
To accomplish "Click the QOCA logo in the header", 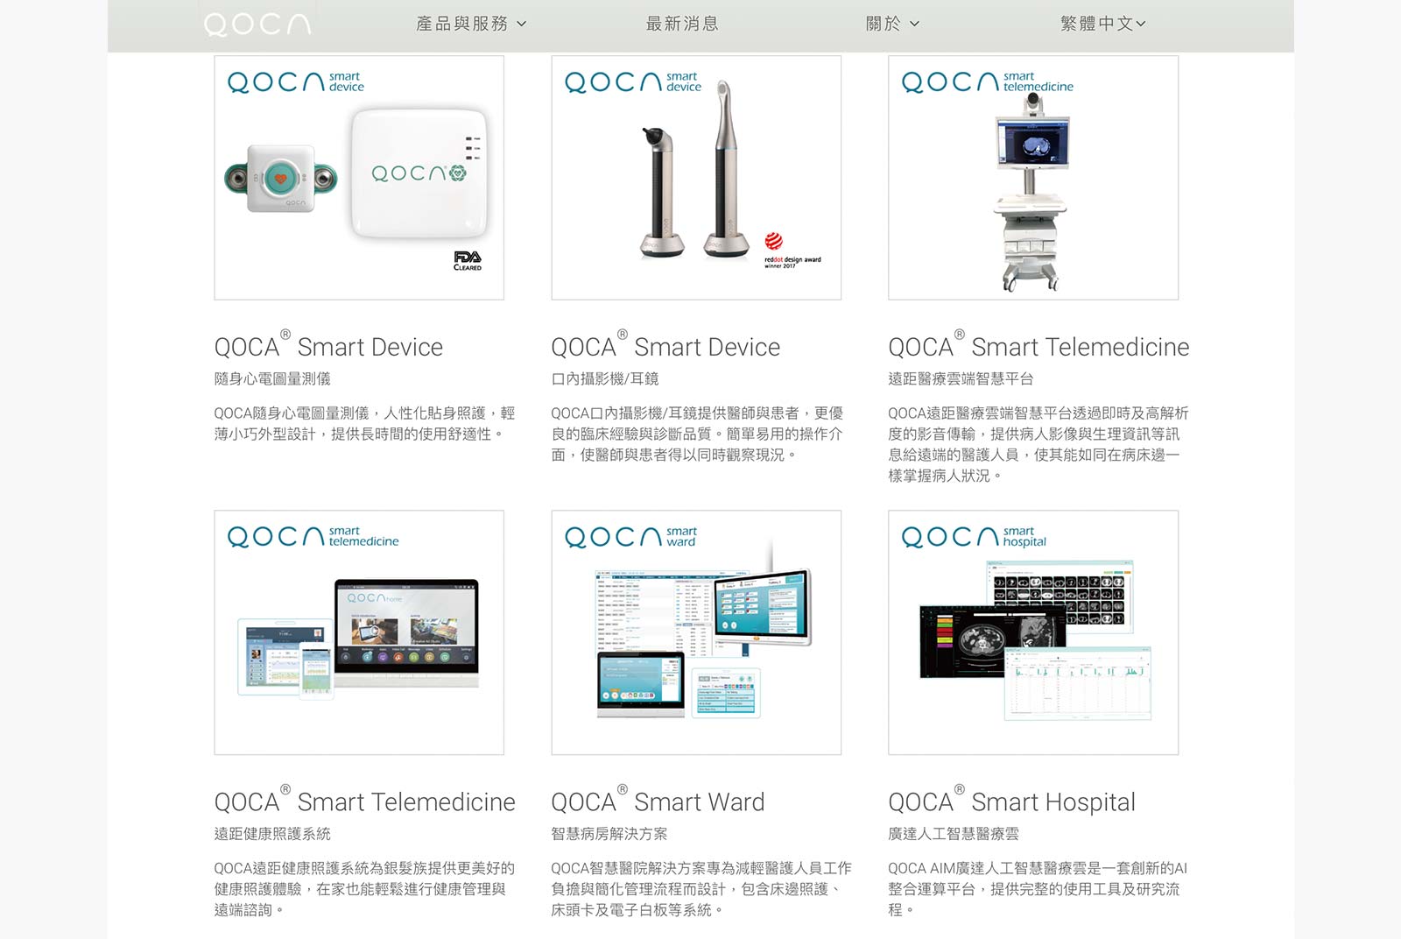I will (257, 25).
